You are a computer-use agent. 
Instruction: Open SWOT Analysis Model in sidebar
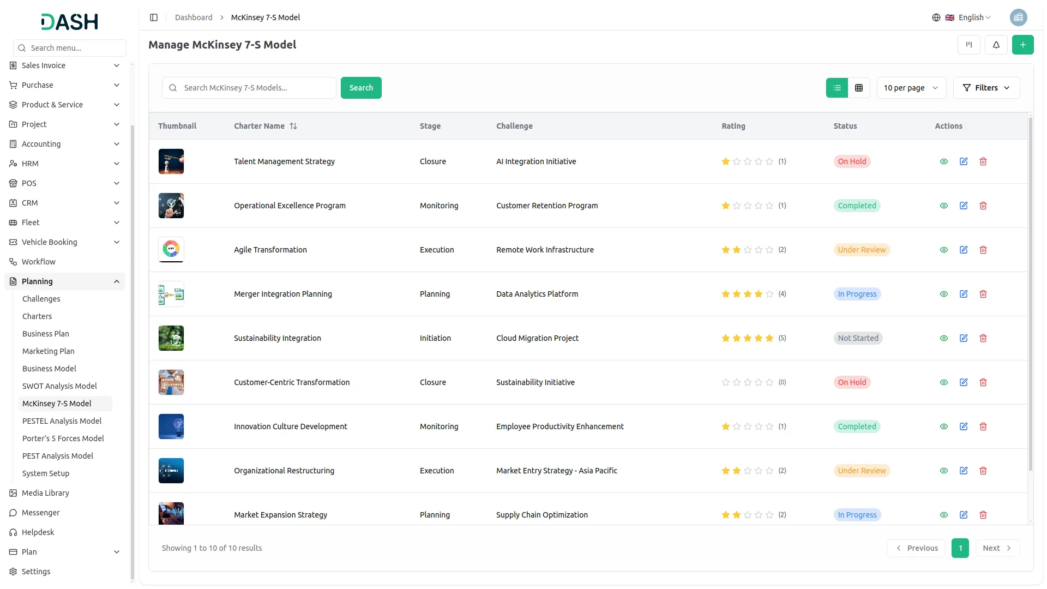click(x=59, y=386)
